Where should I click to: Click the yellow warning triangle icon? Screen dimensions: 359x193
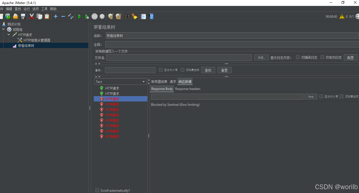342,16
